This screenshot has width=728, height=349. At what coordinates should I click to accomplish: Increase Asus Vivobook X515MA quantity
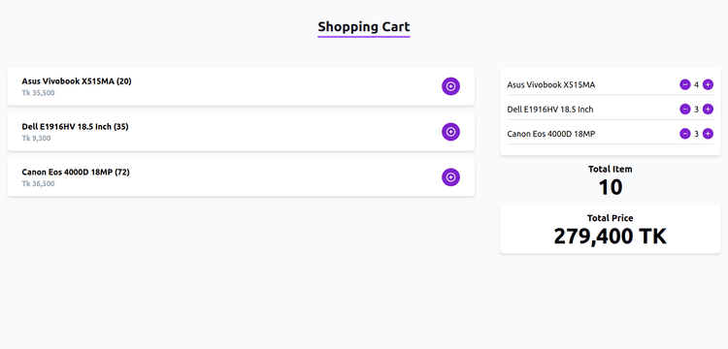coord(708,84)
